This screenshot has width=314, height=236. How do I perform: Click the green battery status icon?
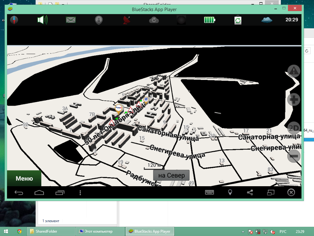tap(210, 20)
